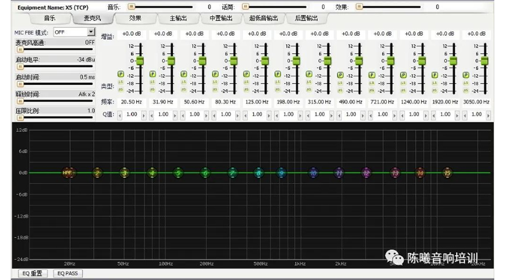Select EQ node 9 on the graph
The height and width of the screenshot is (280, 505).
pyautogui.click(x=282, y=173)
